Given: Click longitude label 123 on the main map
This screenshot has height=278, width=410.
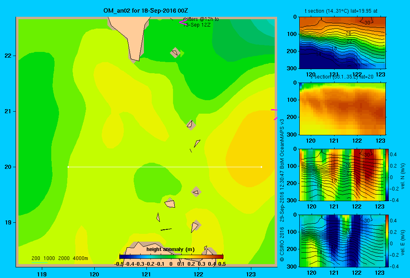Looking at the screenshot, I should 251,274.
